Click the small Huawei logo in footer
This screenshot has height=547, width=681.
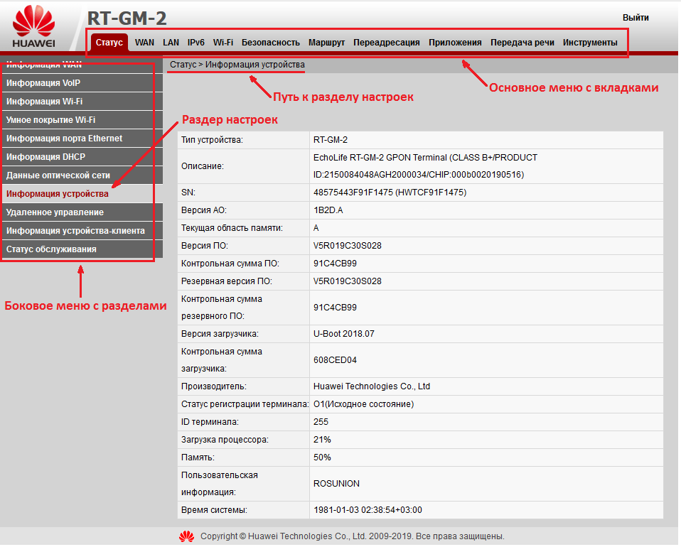(x=187, y=537)
